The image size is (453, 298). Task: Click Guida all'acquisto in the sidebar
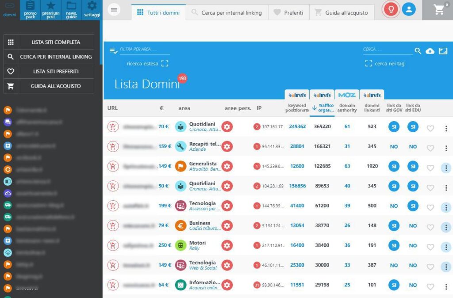pyautogui.click(x=49, y=86)
